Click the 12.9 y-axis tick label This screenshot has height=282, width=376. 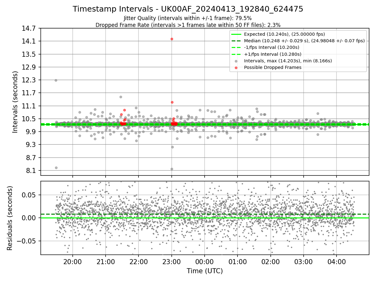pos(29,67)
